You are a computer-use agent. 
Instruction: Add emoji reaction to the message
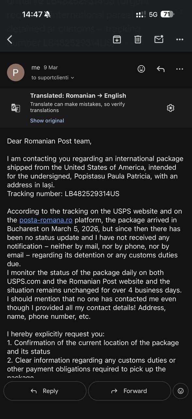click(x=141, y=69)
